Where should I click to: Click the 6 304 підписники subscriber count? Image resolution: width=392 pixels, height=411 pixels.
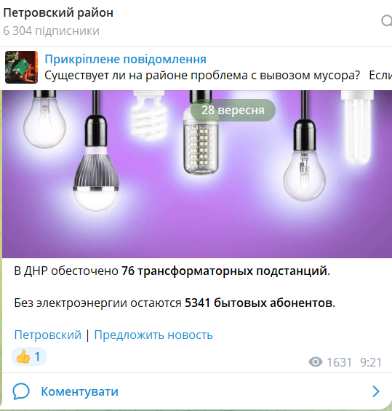tap(52, 31)
